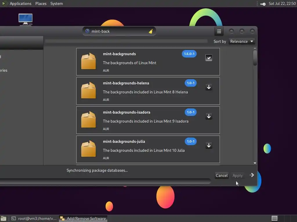Click the search magnifier icon in search box

pyautogui.click(x=87, y=31)
